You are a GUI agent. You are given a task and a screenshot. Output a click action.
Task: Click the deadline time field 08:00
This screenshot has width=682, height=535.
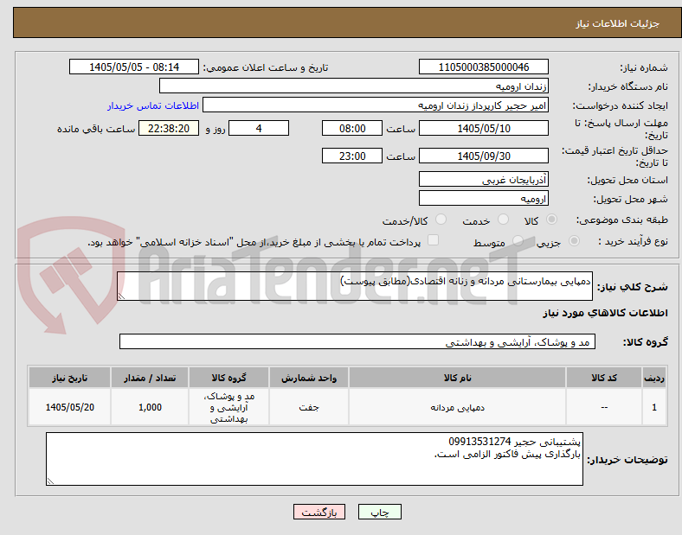point(352,128)
